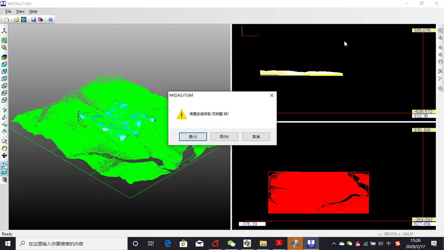Click the teal grid import icon

pyautogui.click(x=24, y=20)
